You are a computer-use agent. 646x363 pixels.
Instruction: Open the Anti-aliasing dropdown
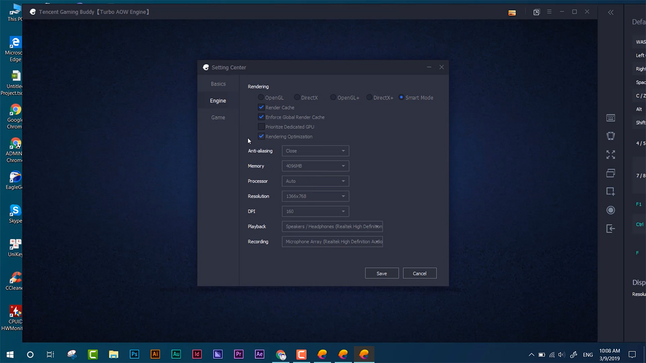tap(315, 151)
